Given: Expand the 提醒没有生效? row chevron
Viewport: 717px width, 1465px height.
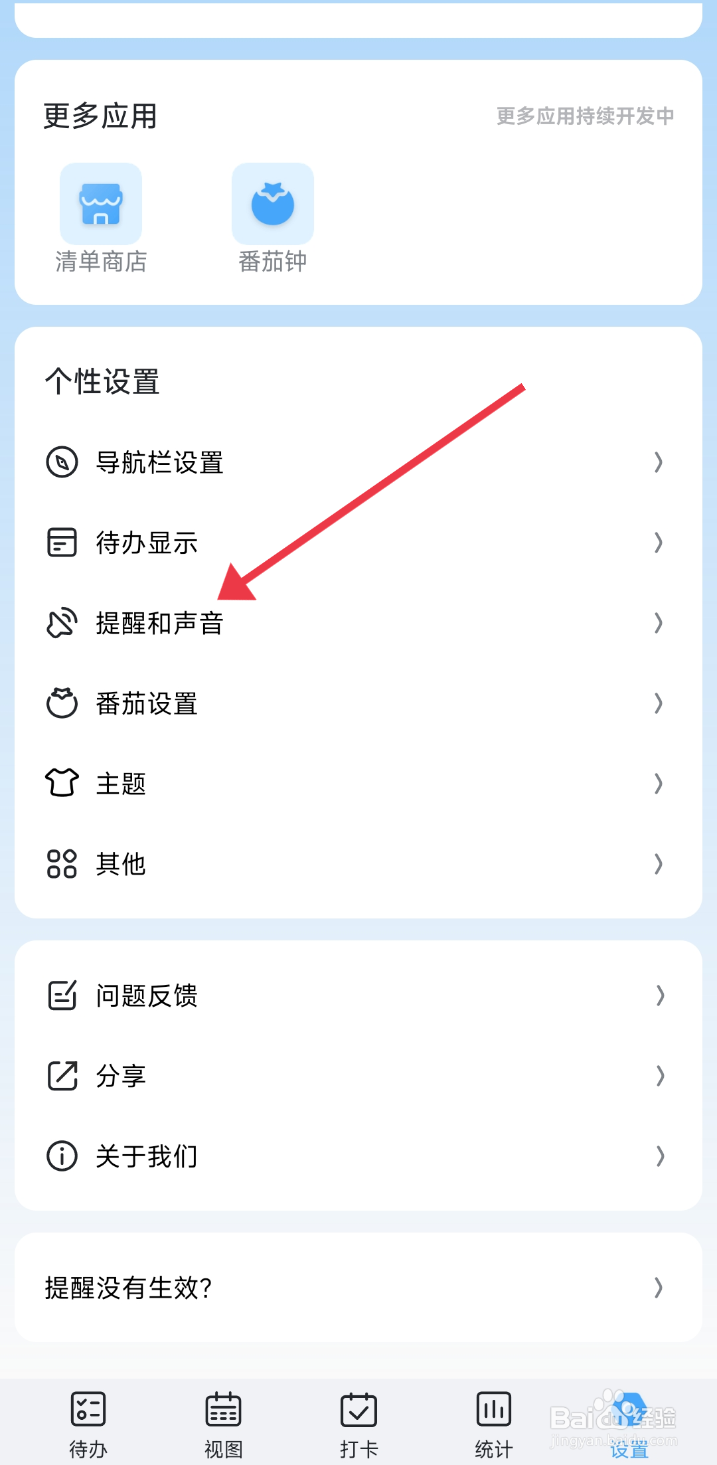Looking at the screenshot, I should 659,1288.
